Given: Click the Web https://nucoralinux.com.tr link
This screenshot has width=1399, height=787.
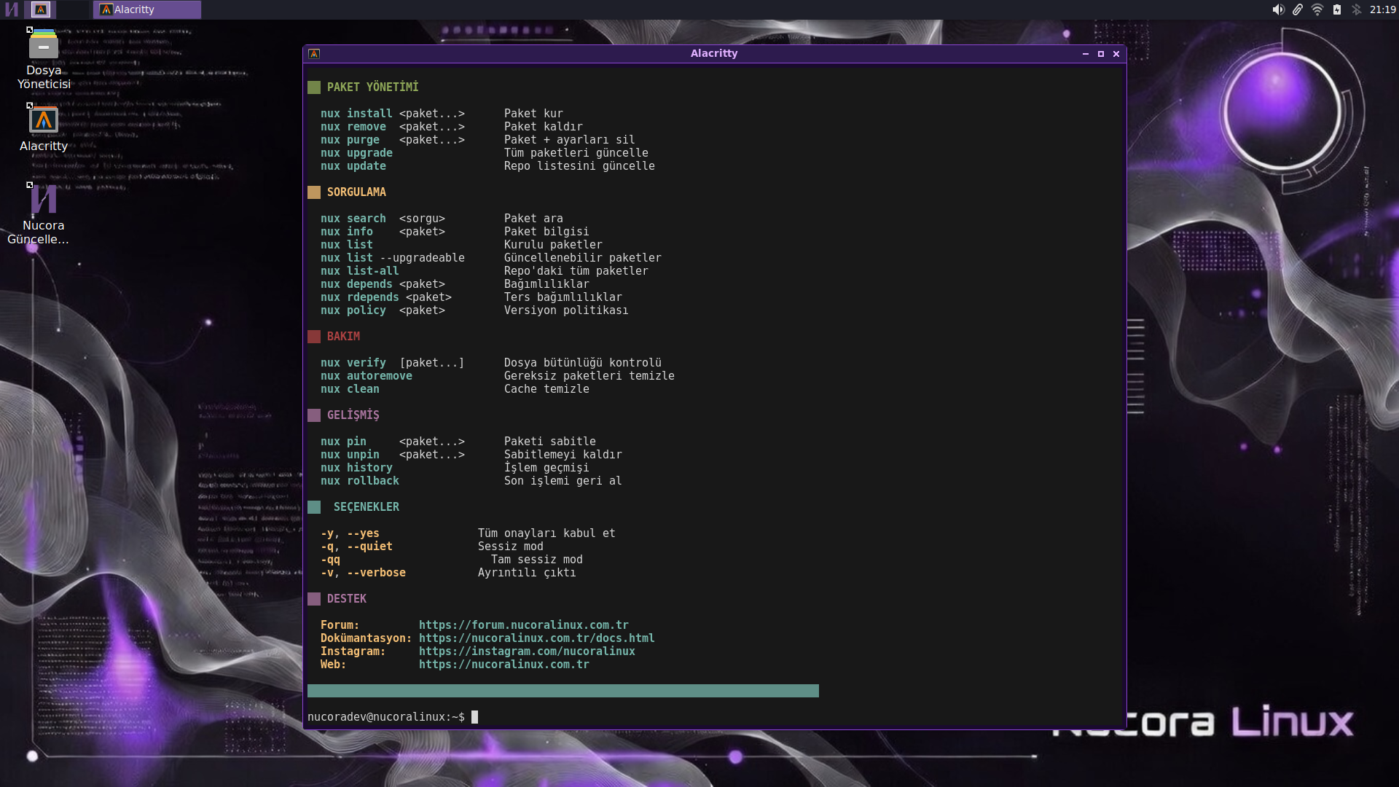Looking at the screenshot, I should (x=503, y=665).
